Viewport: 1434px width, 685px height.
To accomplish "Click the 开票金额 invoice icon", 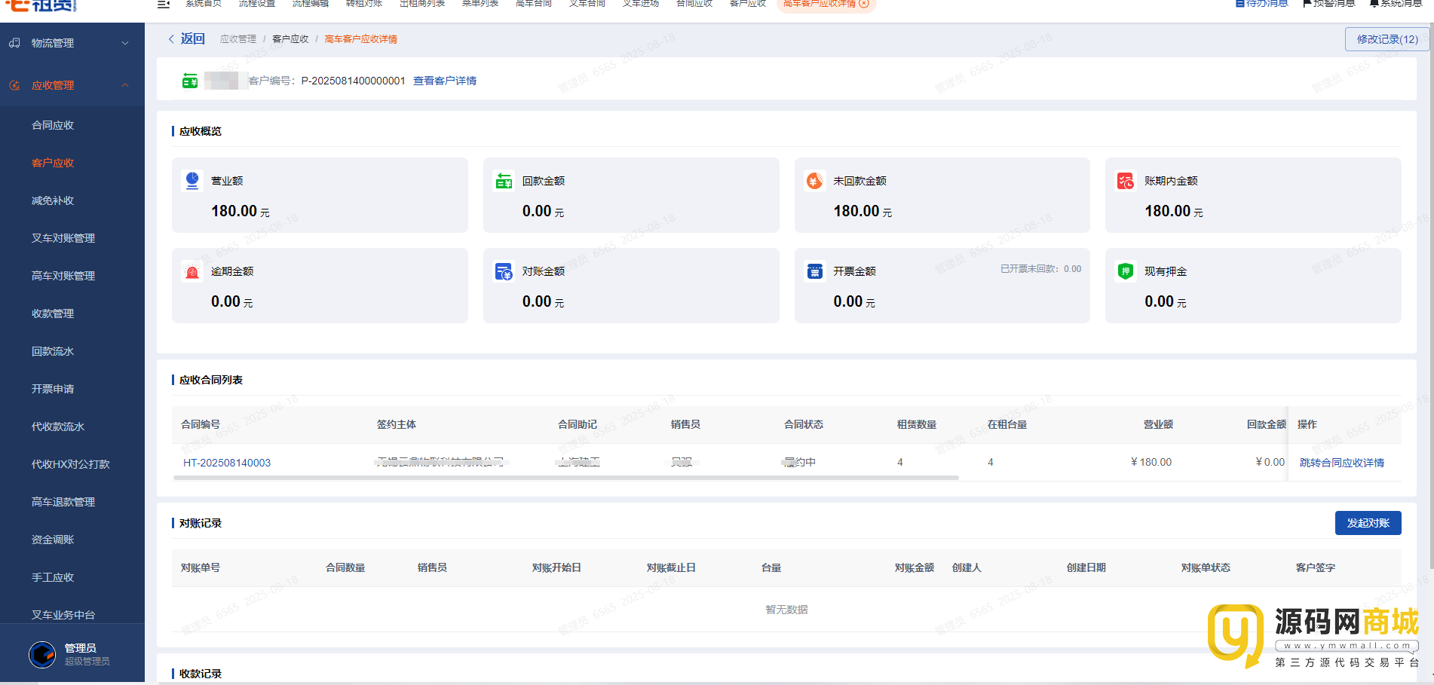I will tap(814, 271).
